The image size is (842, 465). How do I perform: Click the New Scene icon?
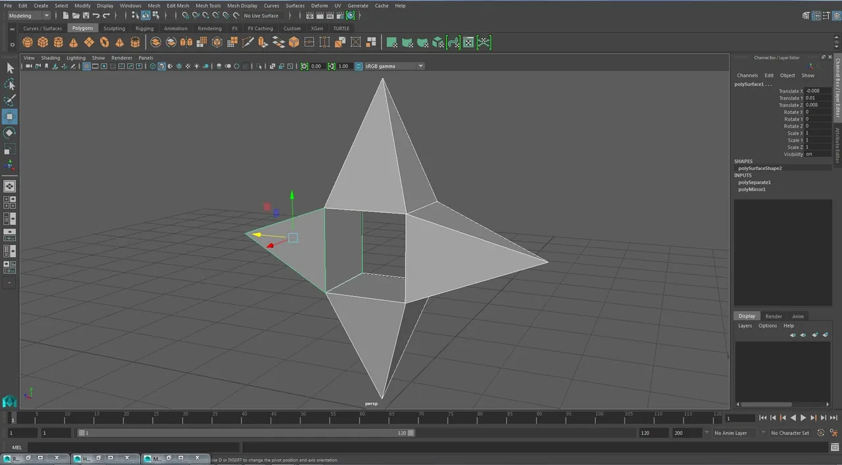66,15
